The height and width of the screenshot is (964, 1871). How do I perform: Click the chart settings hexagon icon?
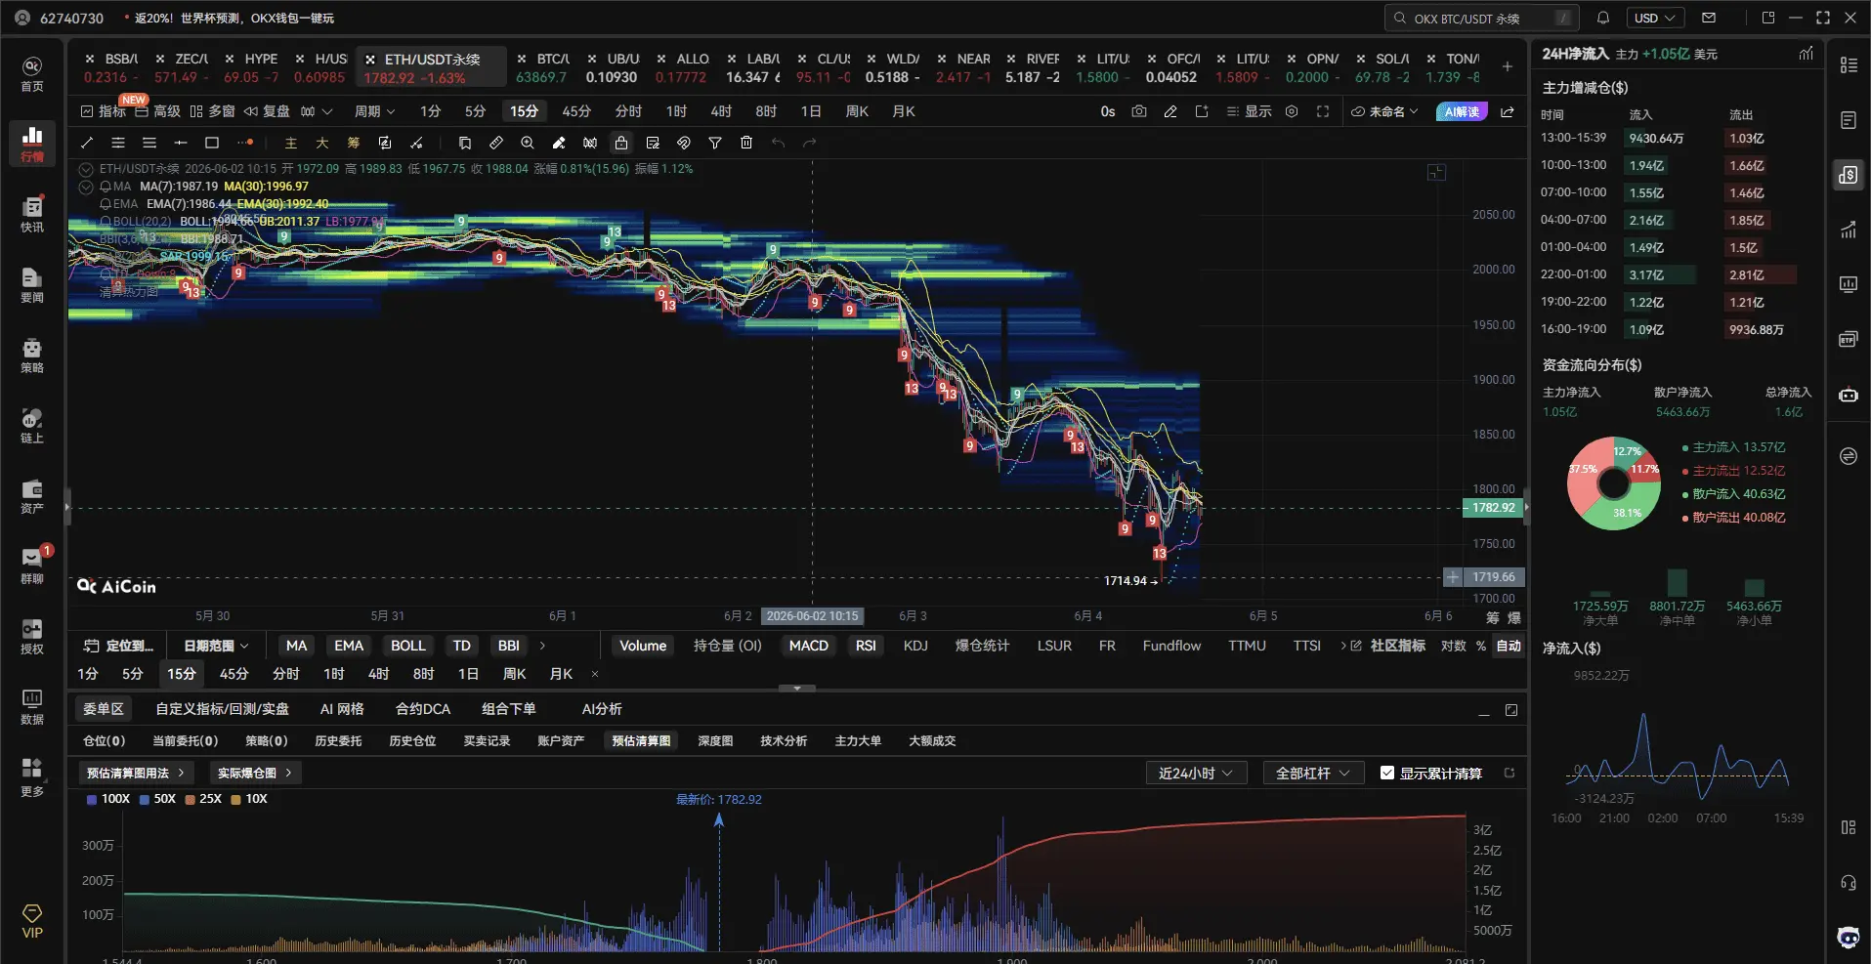pyautogui.click(x=1292, y=111)
